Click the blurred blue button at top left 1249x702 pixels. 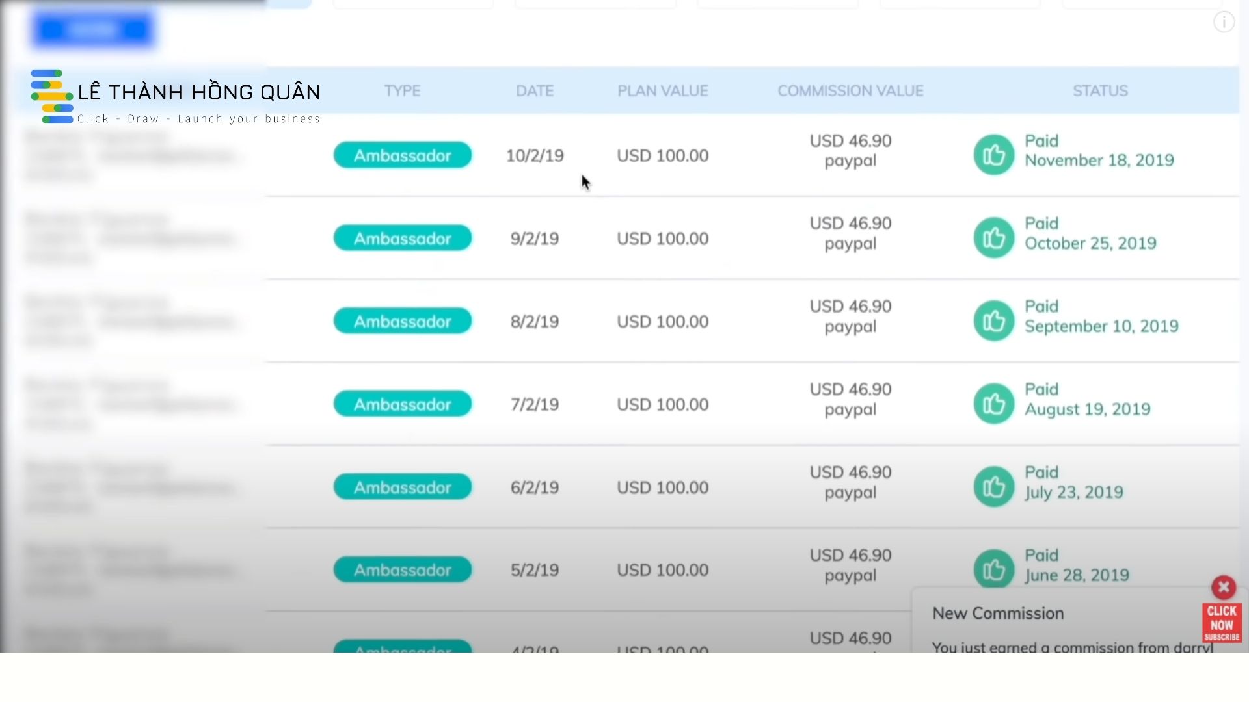coord(93,29)
